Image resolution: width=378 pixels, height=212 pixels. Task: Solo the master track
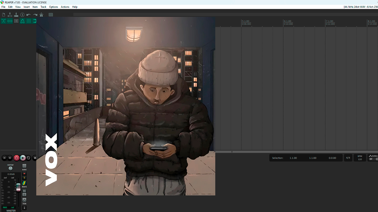click(24, 178)
